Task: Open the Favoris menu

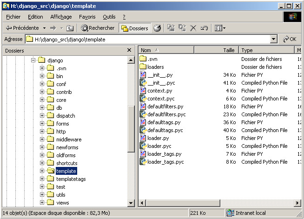Action: click(x=87, y=17)
